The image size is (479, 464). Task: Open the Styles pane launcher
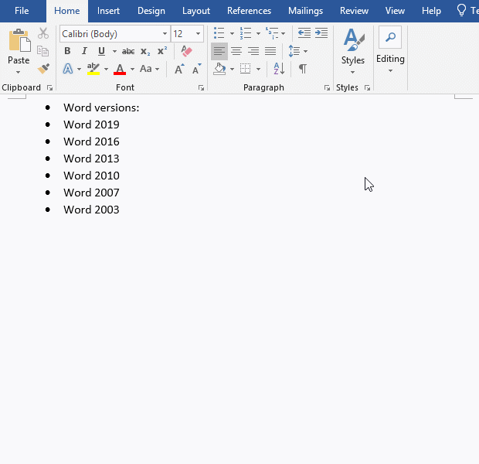point(367,88)
